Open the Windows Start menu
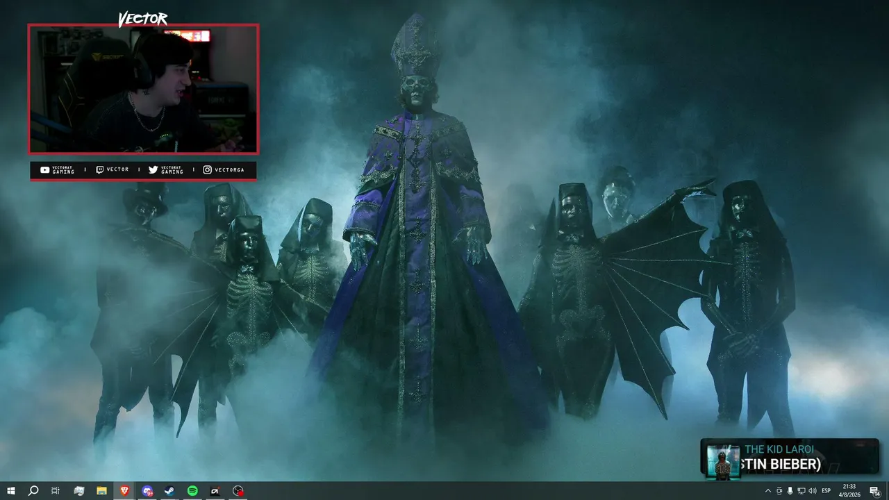The height and width of the screenshot is (500, 889). pos(10,491)
